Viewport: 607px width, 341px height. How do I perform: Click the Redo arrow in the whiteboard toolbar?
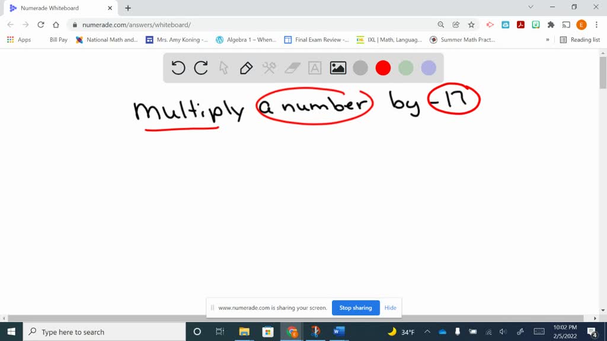(200, 67)
